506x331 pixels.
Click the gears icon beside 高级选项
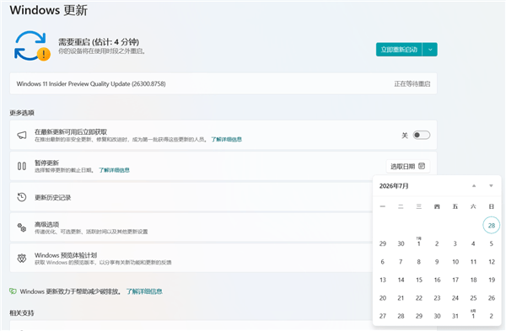(x=22, y=227)
